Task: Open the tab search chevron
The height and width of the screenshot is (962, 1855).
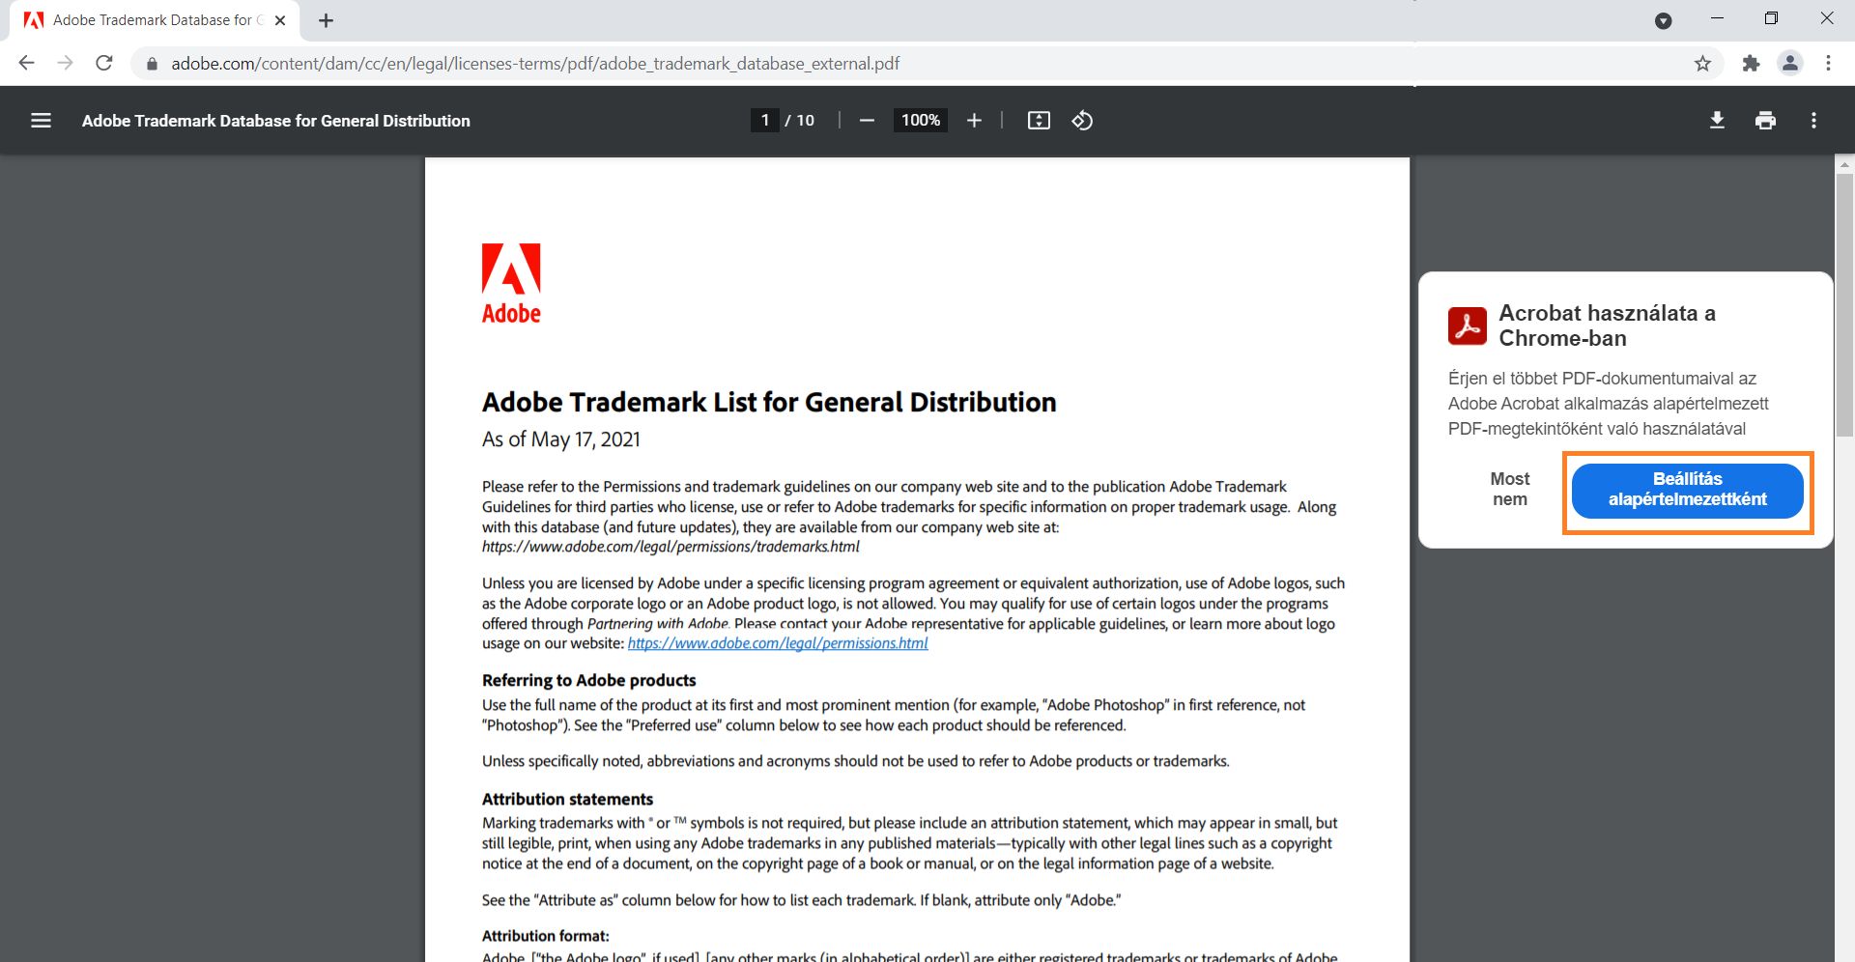Action: point(1664,19)
